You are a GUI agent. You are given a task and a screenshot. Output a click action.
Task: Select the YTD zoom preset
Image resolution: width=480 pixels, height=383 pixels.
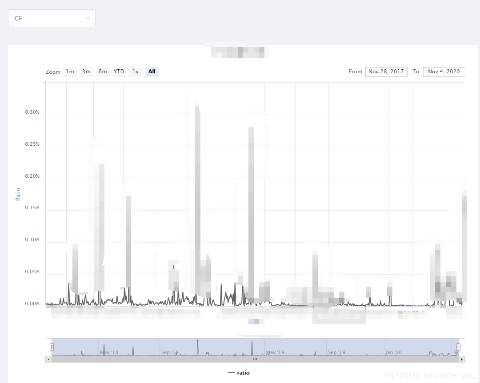click(x=119, y=72)
